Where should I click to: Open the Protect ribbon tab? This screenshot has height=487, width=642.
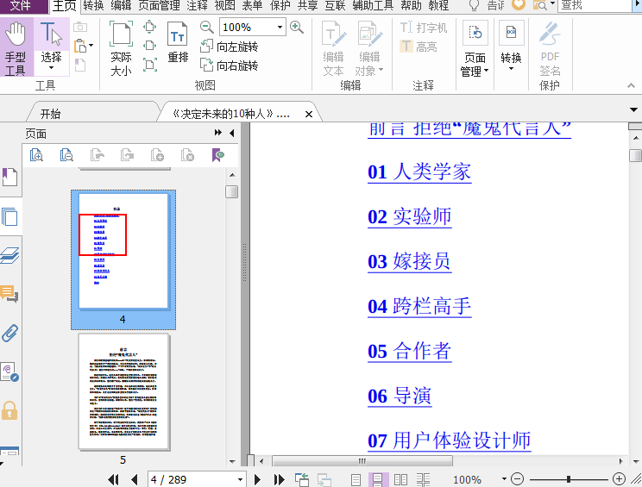pos(280,5)
